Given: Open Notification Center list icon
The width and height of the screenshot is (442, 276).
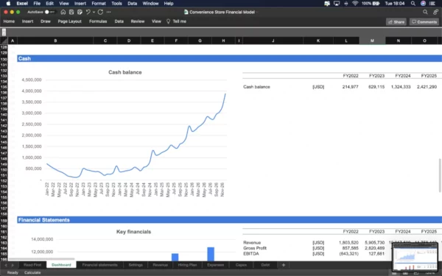Looking at the screenshot, I should [x=432, y=4].
